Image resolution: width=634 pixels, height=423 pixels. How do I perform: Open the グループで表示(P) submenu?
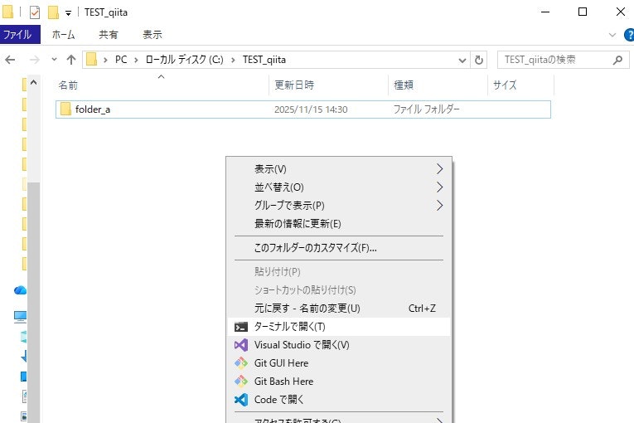click(x=339, y=205)
